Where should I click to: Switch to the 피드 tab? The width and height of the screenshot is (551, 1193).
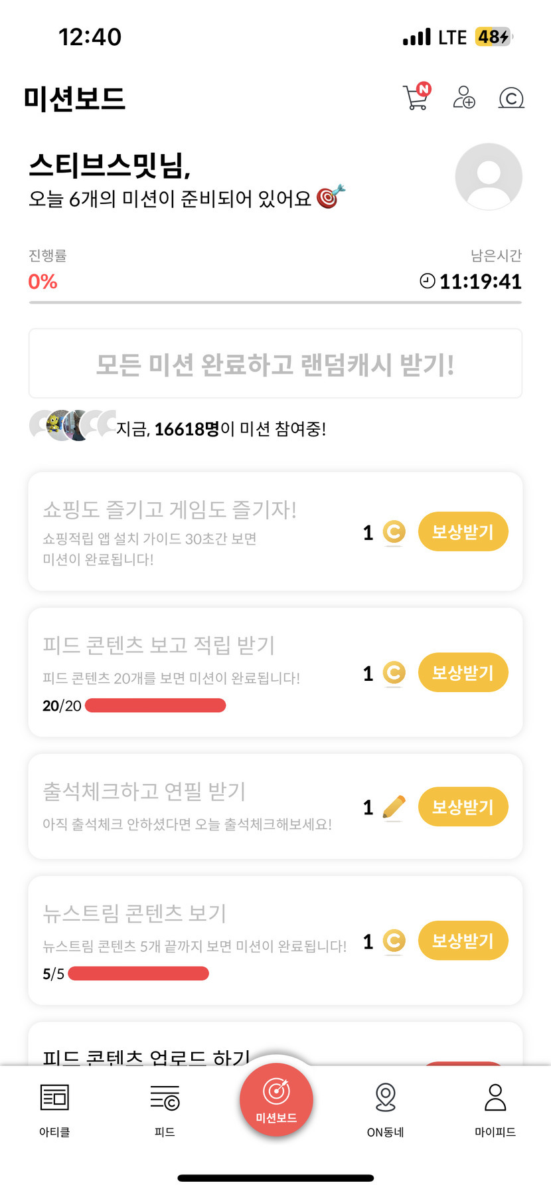[165, 1109]
